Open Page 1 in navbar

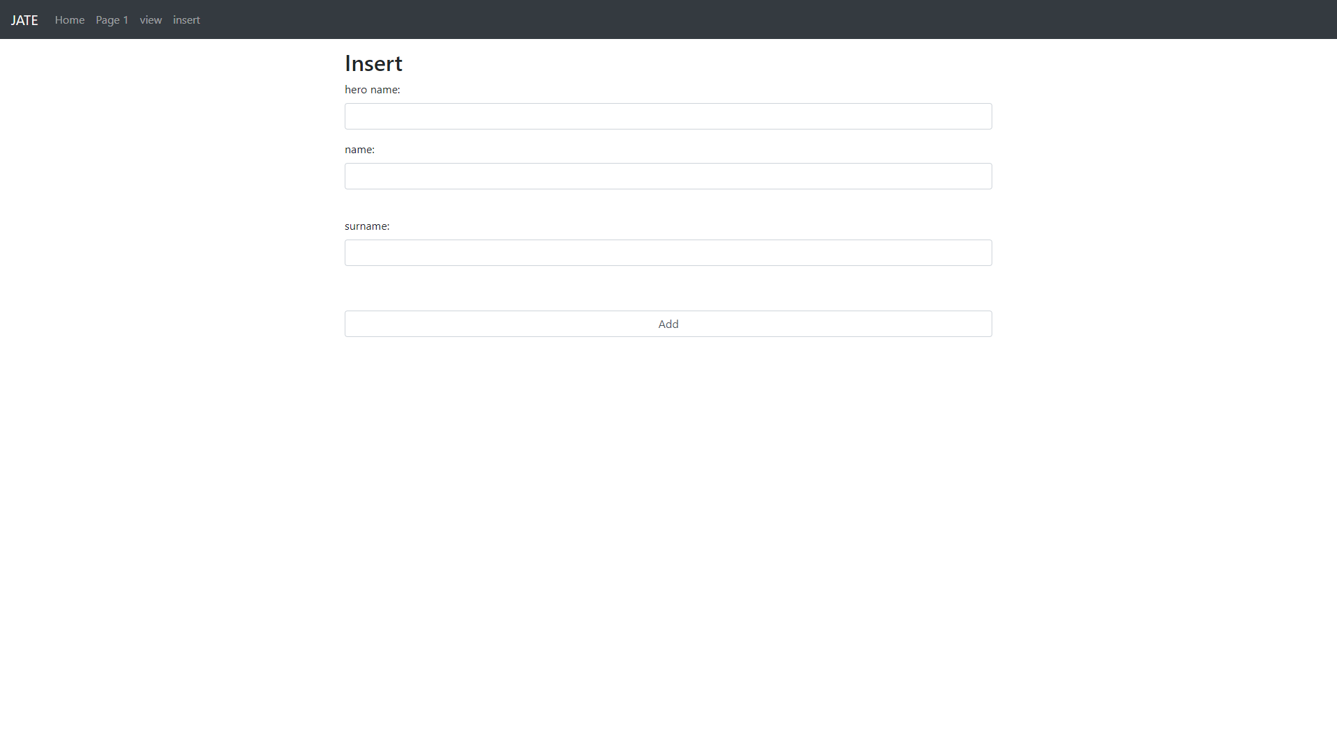click(x=112, y=20)
